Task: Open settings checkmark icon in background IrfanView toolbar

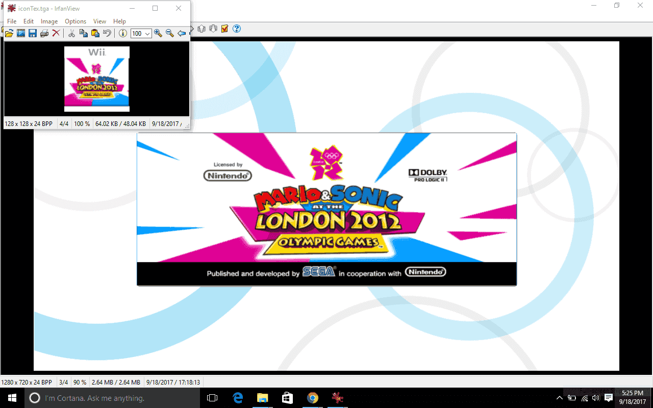Action: [x=225, y=29]
